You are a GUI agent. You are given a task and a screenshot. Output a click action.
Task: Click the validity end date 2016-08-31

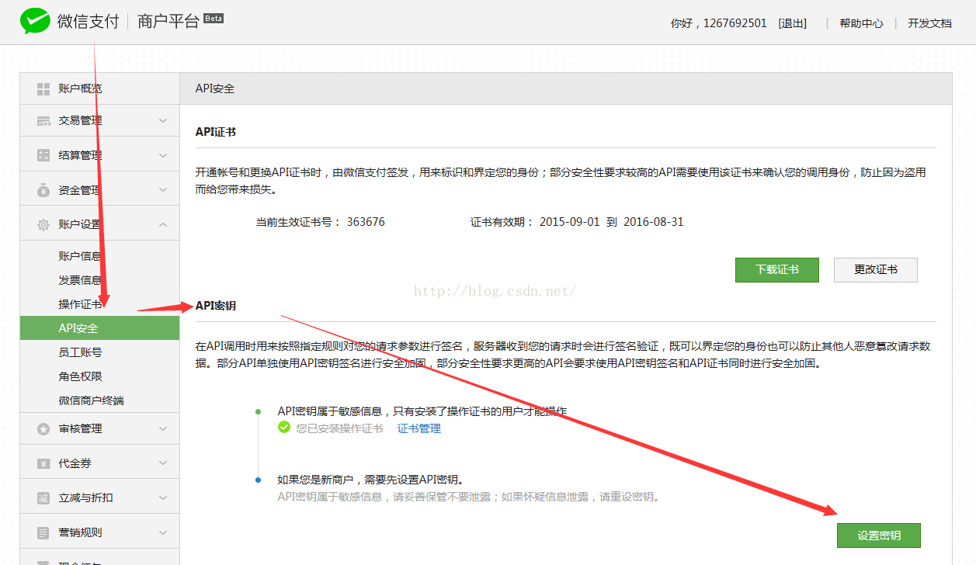pos(654,222)
